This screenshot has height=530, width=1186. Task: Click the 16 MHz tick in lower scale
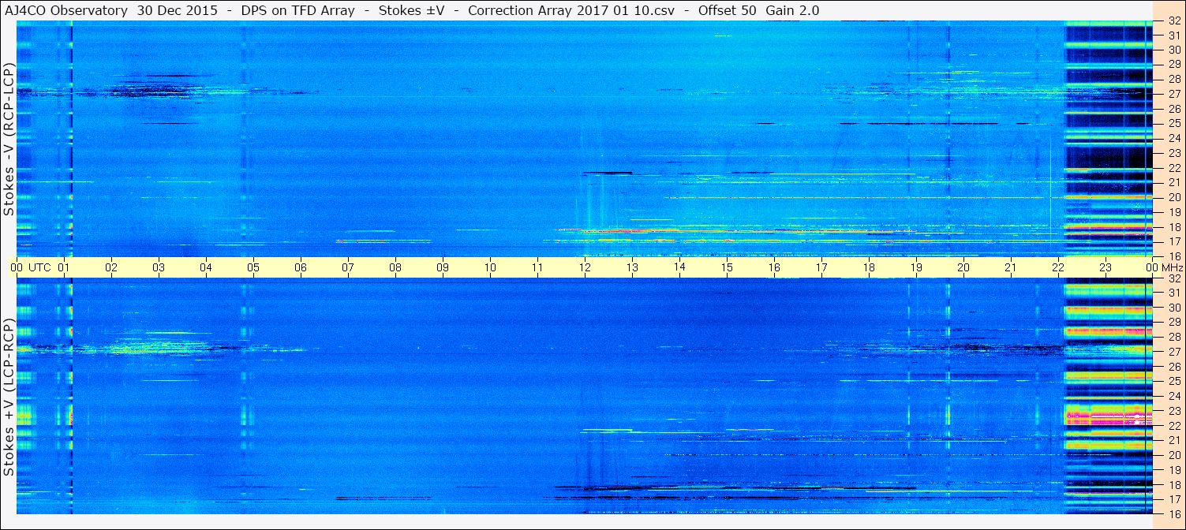1173,514
